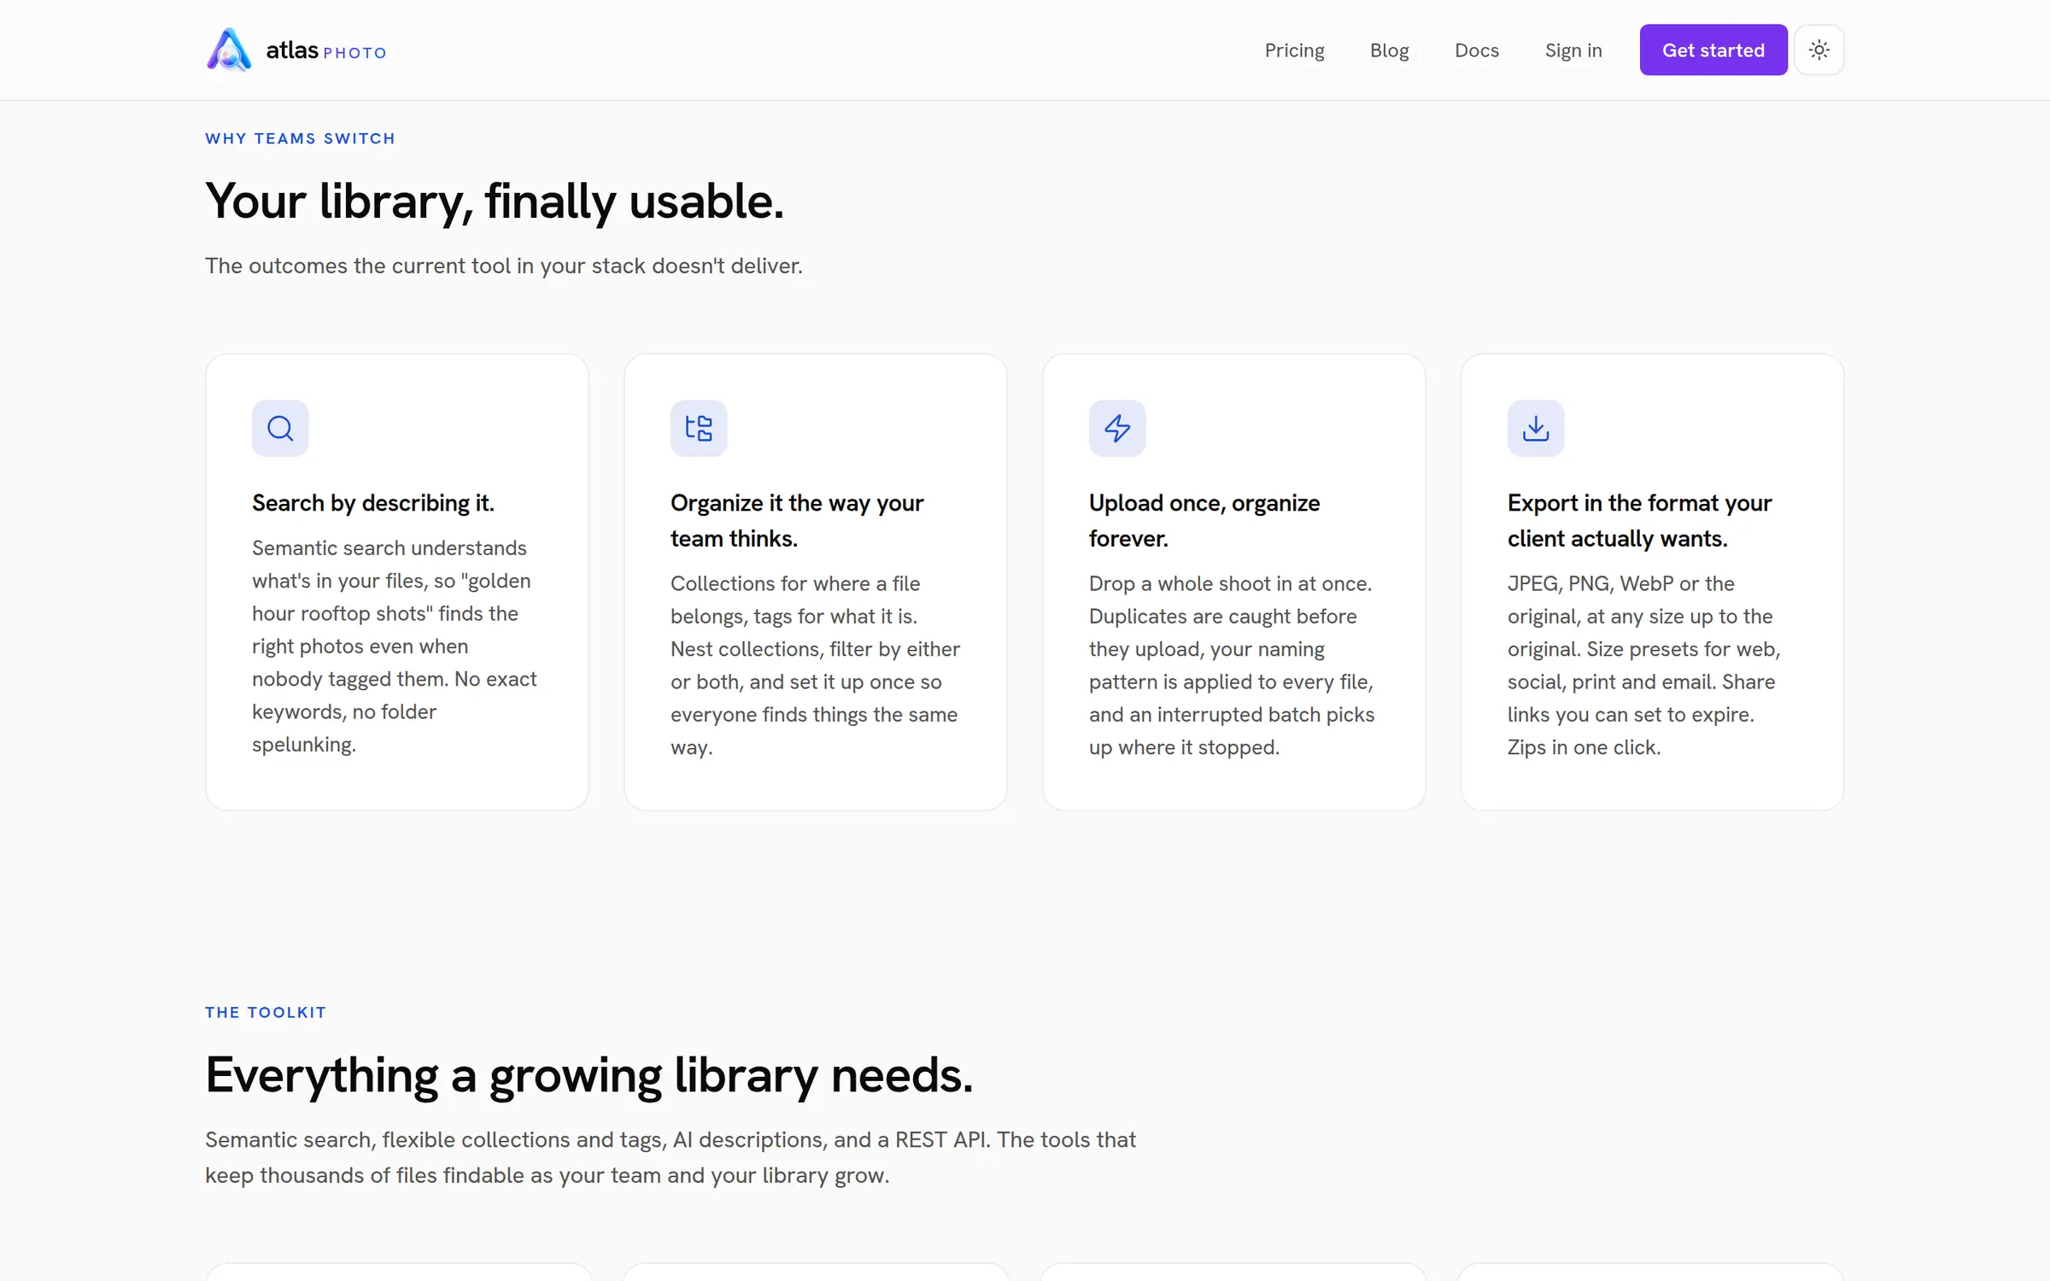Click 'THE TOOLKIT' section label
Screen dimensions: 2050x1281
tap(266, 1012)
